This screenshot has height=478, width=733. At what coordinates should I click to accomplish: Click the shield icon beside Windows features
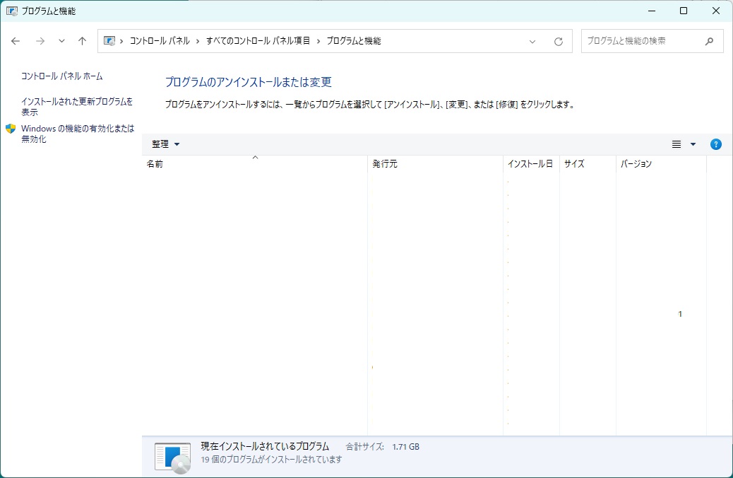coord(11,129)
